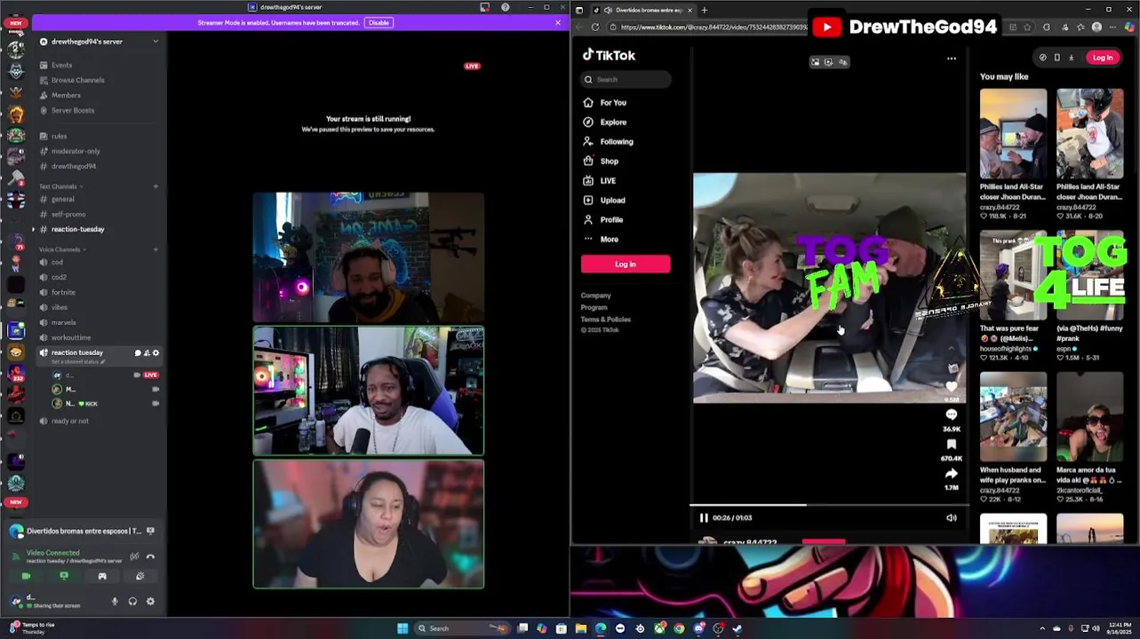This screenshot has height=639, width=1140.
Task: Open the self-promo text channel
Action: click(68, 214)
